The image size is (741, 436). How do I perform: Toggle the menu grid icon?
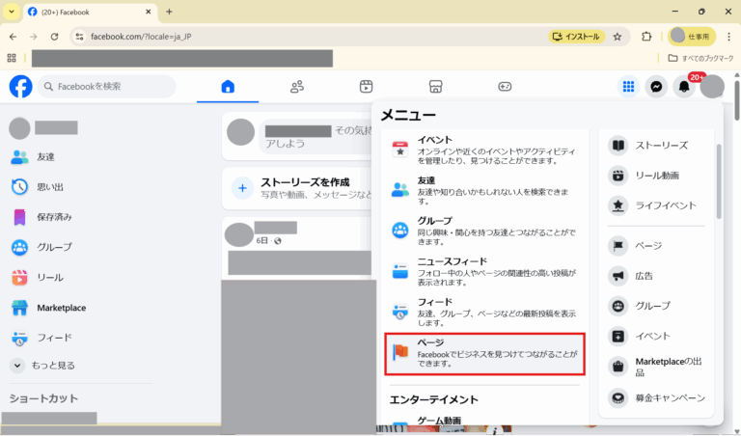point(628,87)
